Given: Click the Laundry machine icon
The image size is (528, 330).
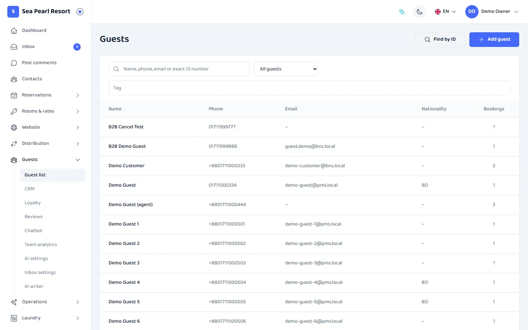Looking at the screenshot, I should [x=14, y=318].
